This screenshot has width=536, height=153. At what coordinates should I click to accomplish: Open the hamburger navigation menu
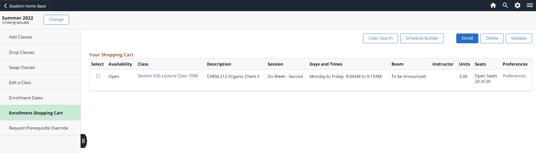[530, 5]
